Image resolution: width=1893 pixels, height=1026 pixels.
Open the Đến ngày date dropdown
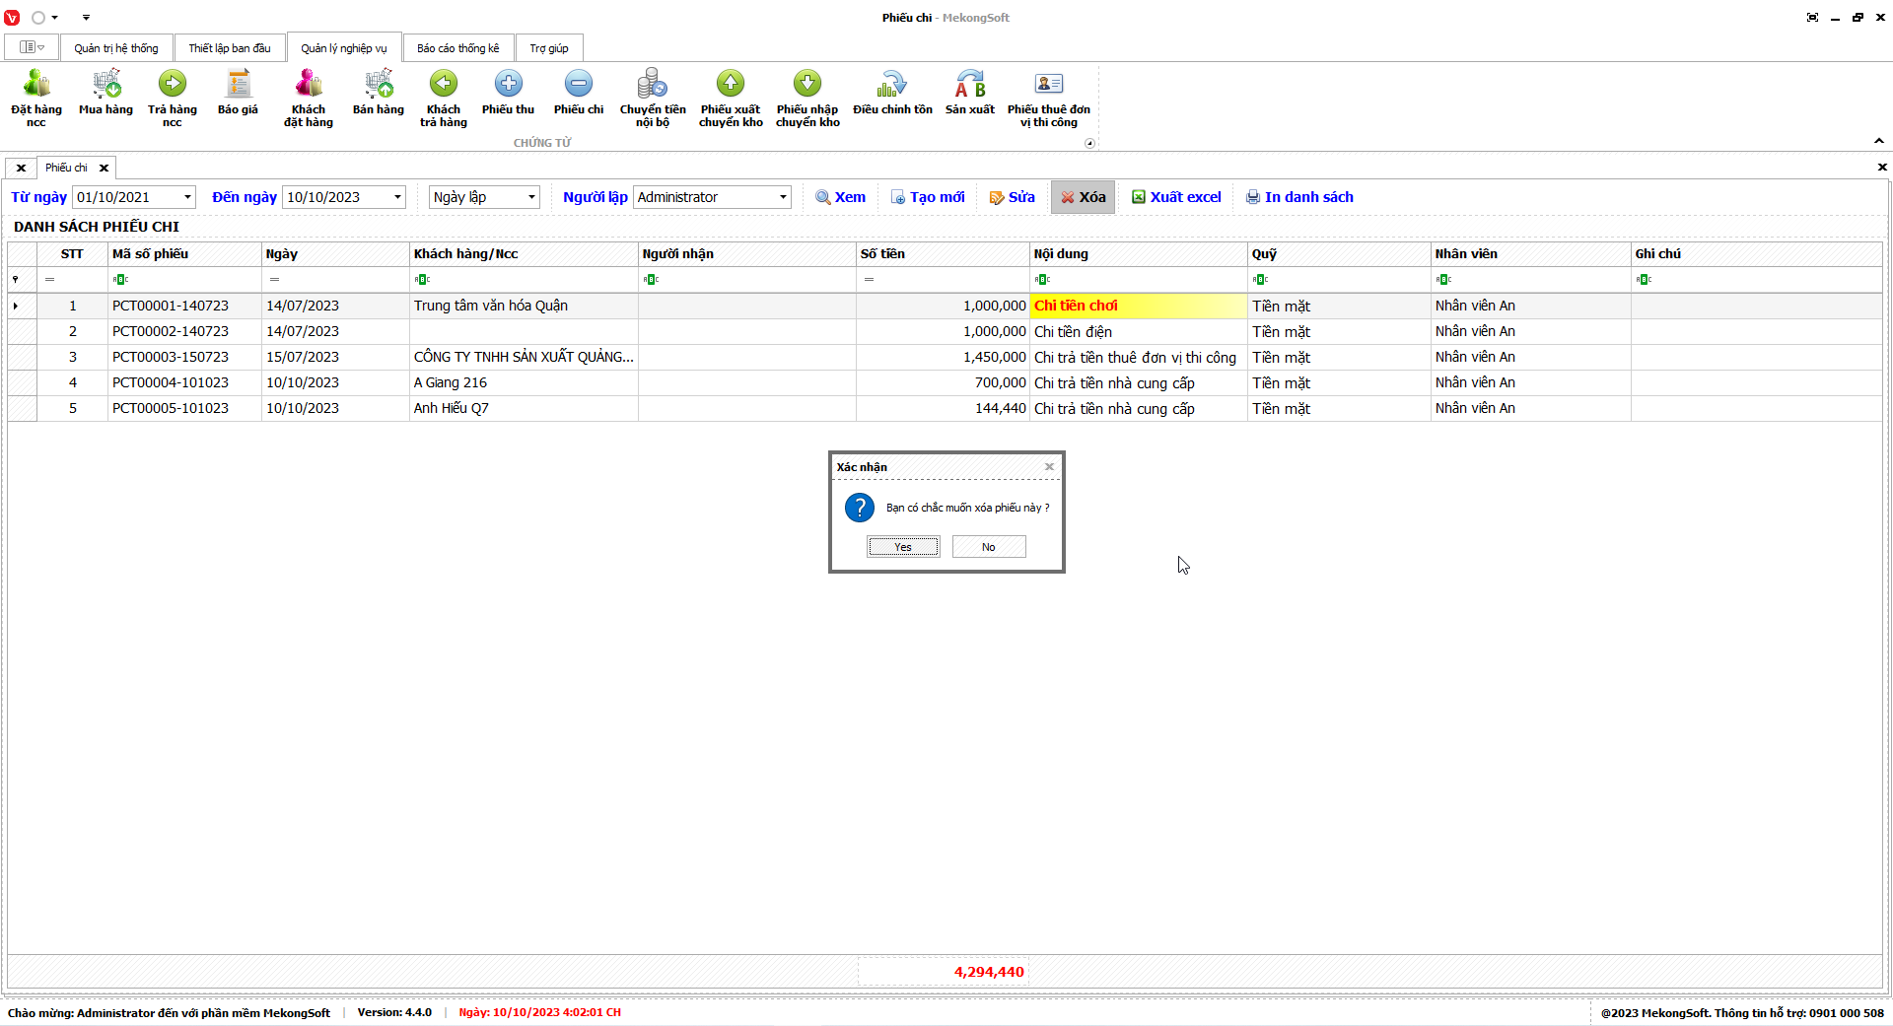coord(397,197)
